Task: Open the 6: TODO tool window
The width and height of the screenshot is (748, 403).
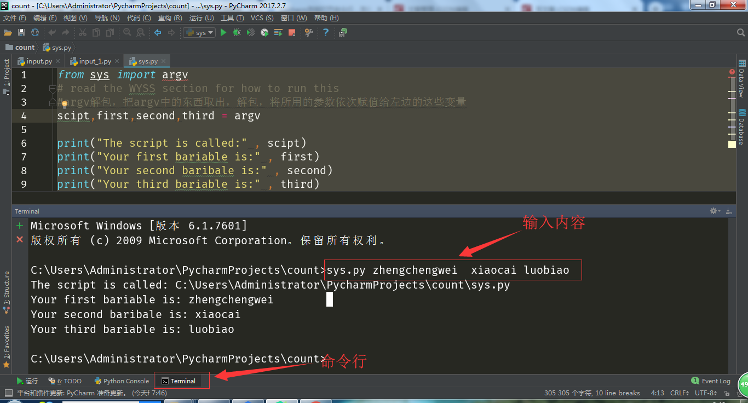Action: coord(65,381)
